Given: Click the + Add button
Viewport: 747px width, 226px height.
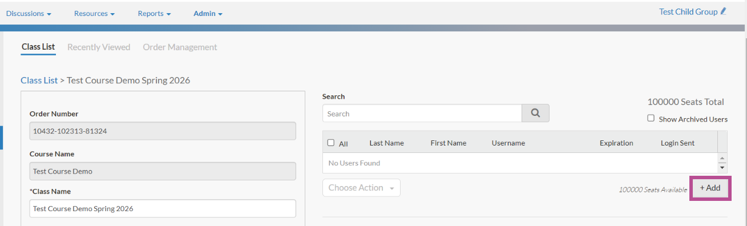Looking at the screenshot, I should tap(710, 188).
